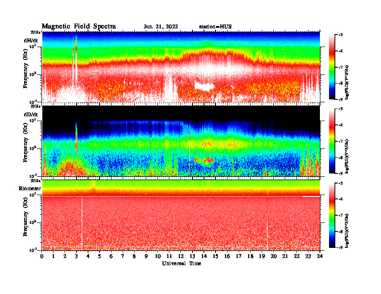Click the "Magnetic Field Spectra" title
The height and width of the screenshot is (294, 381).
point(79,26)
